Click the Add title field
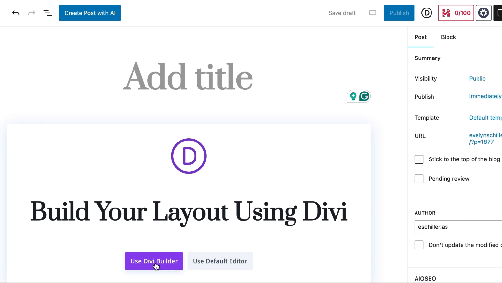Screen dimensions: 502x283 point(188,77)
